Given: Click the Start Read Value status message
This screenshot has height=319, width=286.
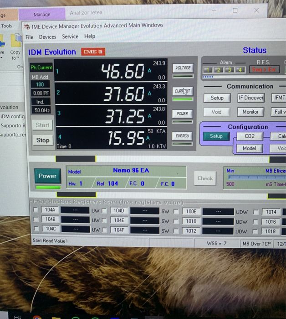Looking at the screenshot, I should pos(50,241).
